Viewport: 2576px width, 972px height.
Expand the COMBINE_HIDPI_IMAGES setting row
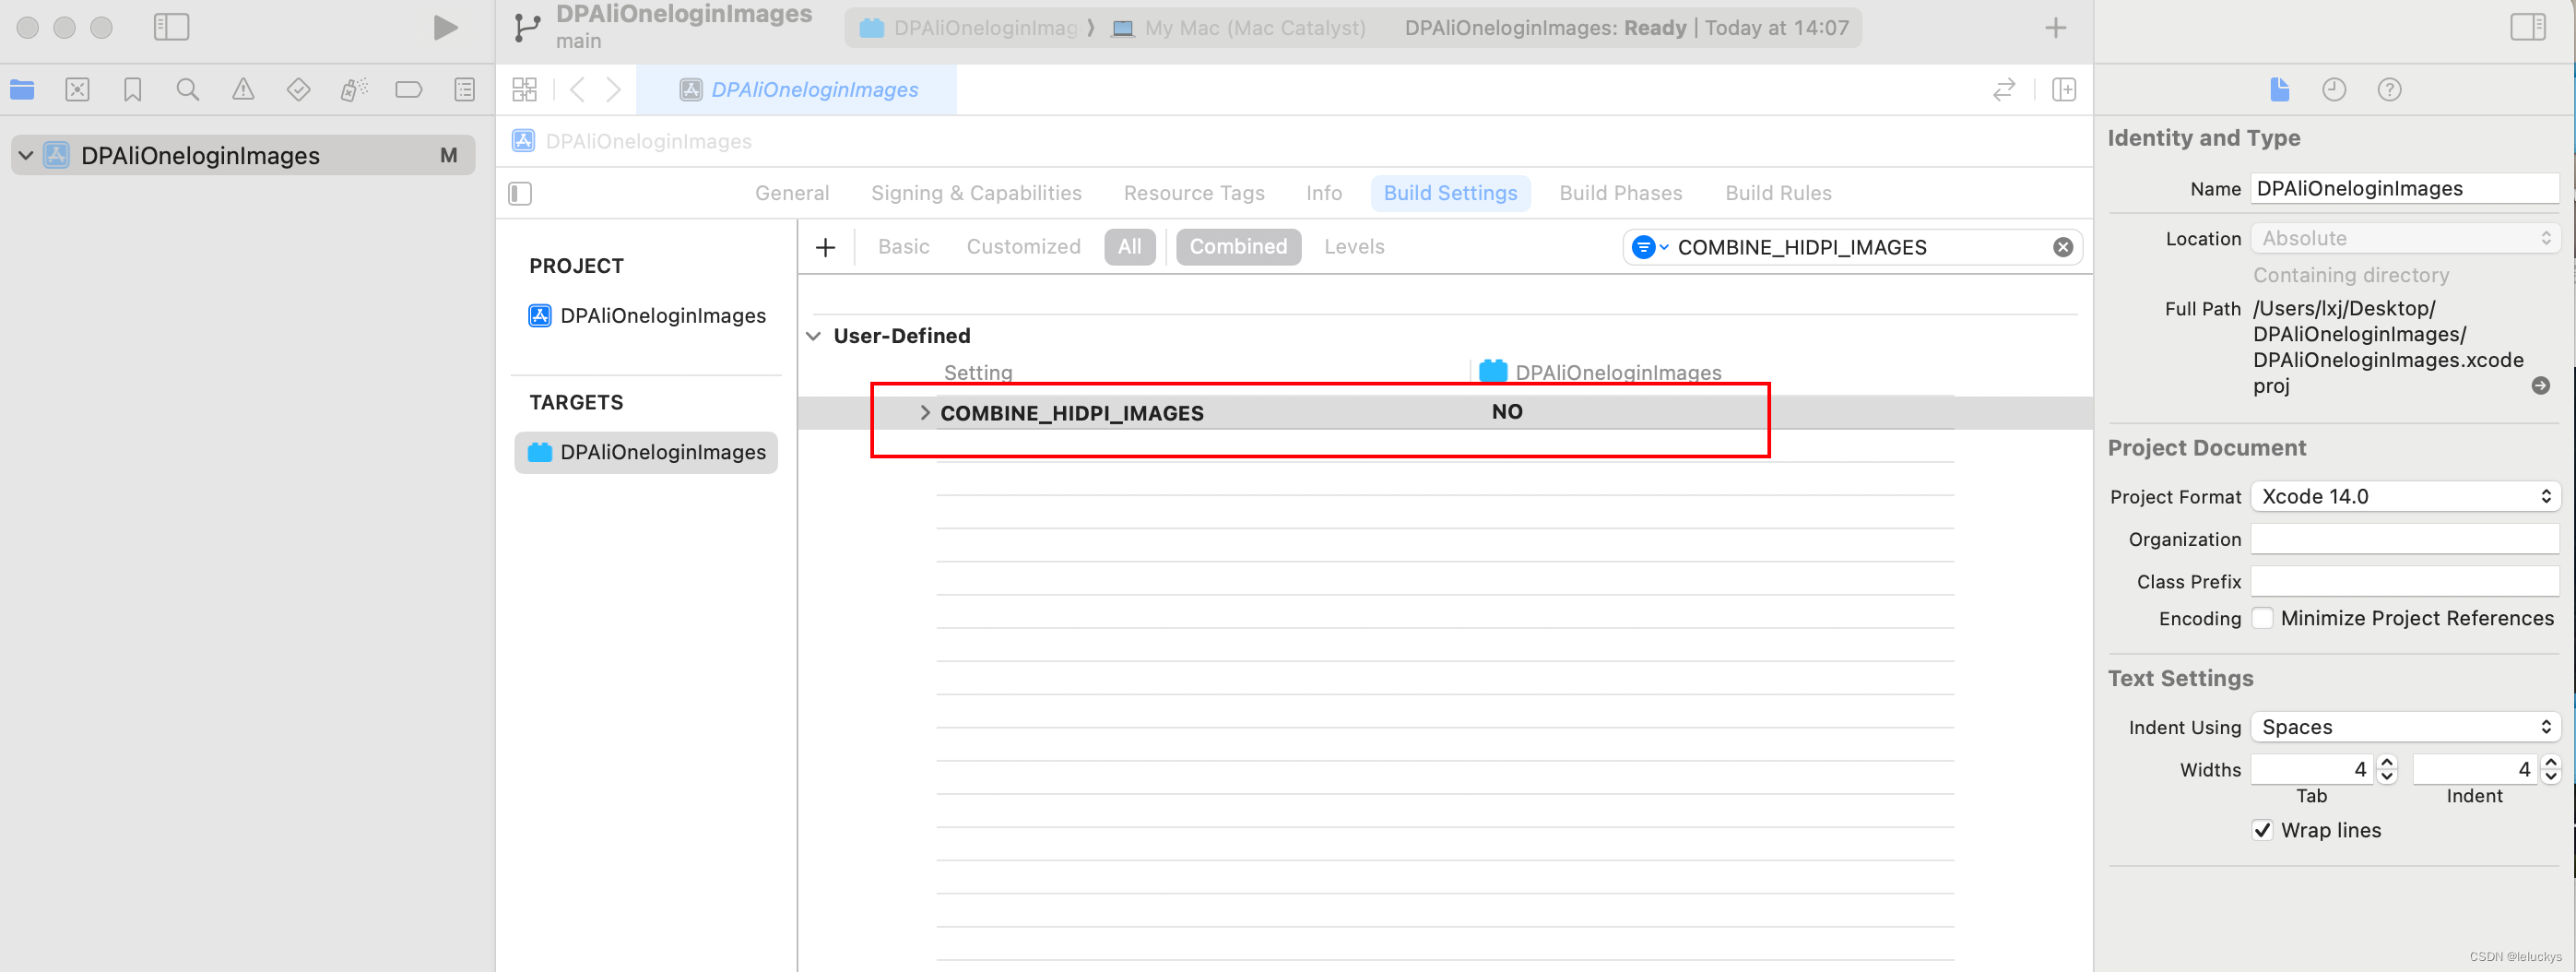click(924, 413)
